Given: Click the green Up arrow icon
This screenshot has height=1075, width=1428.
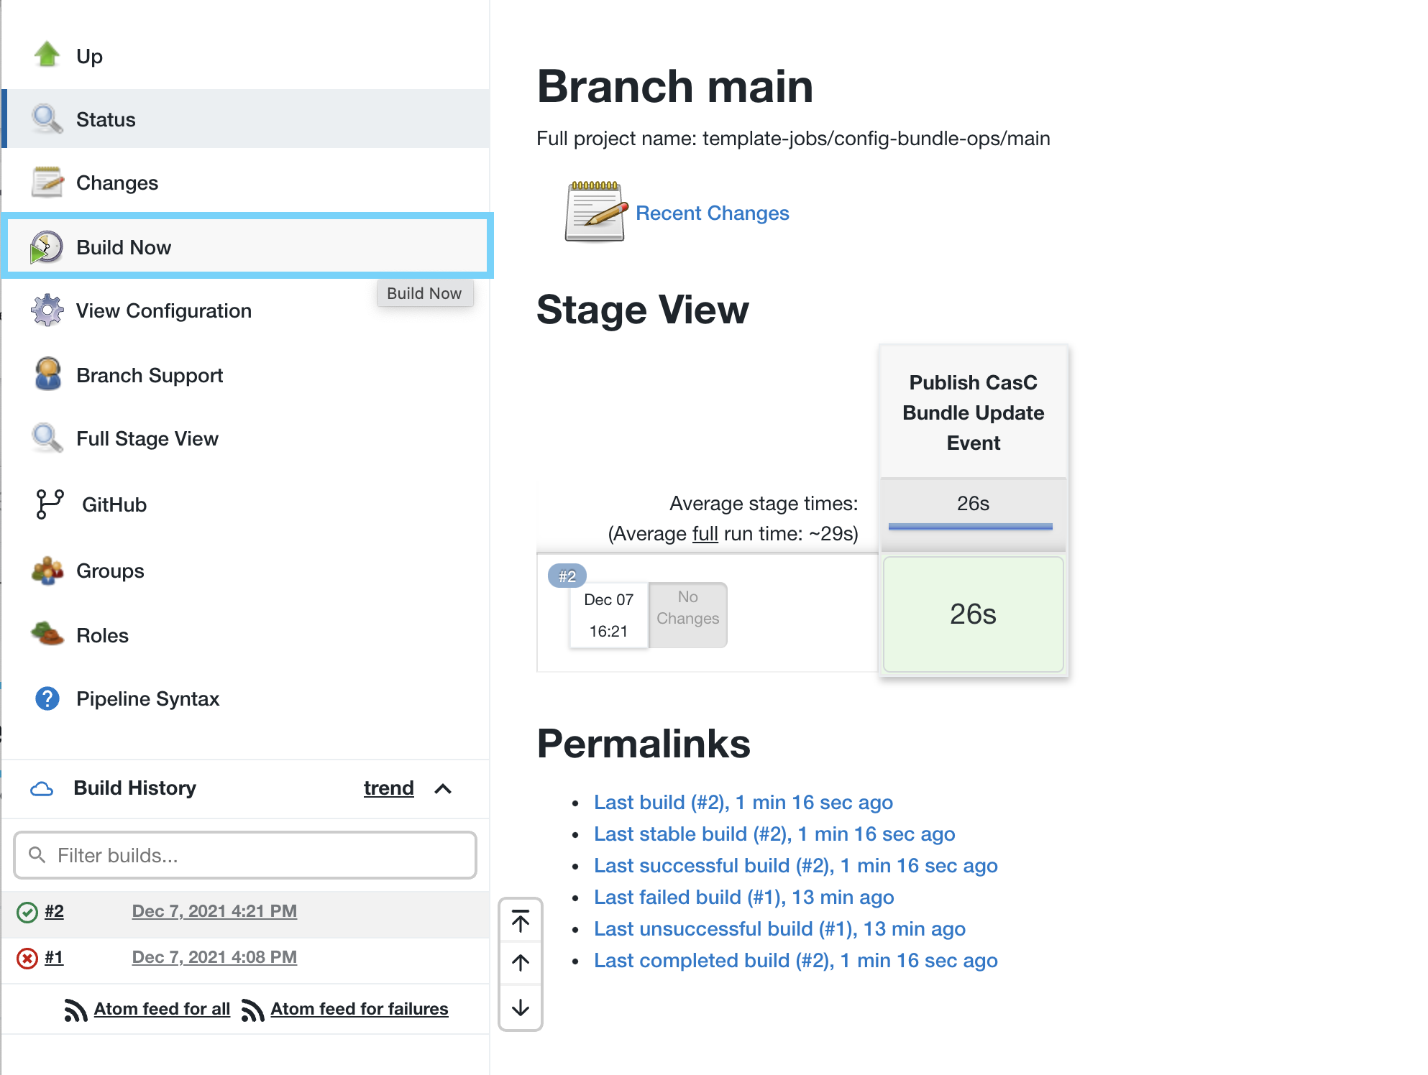Looking at the screenshot, I should pyautogui.click(x=47, y=55).
